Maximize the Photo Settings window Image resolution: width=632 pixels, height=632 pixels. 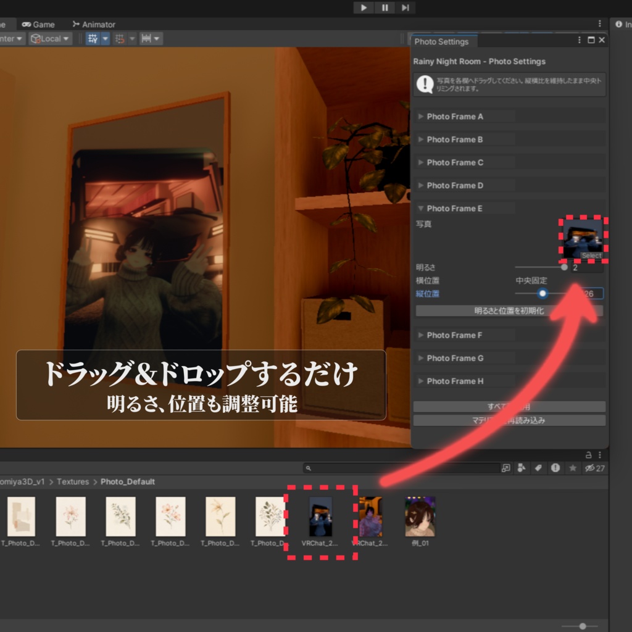tap(591, 40)
